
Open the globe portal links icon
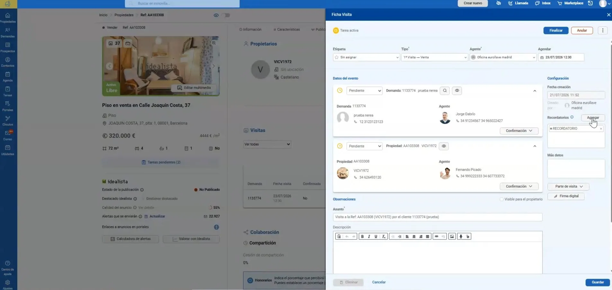(x=217, y=227)
